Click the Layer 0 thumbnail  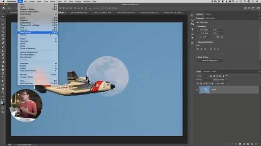tap(204, 90)
